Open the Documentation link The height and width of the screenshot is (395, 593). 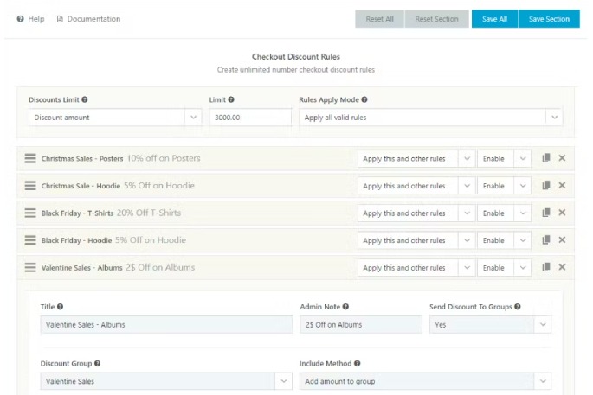(x=88, y=19)
